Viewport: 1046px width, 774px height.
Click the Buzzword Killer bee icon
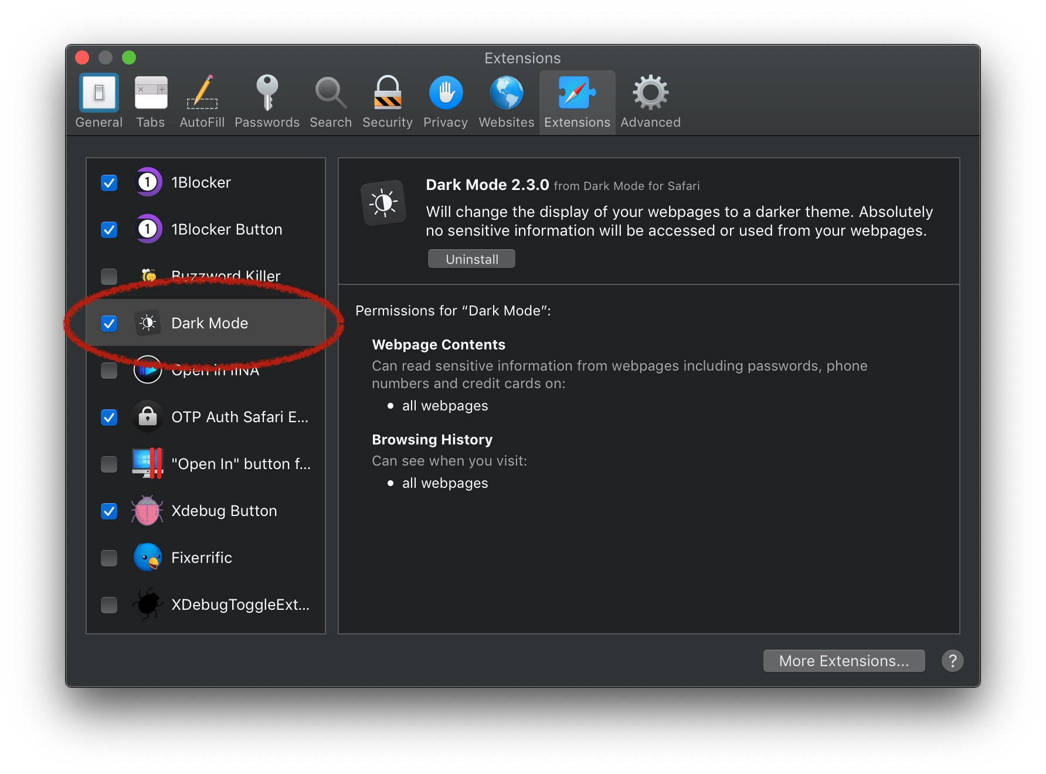point(149,276)
